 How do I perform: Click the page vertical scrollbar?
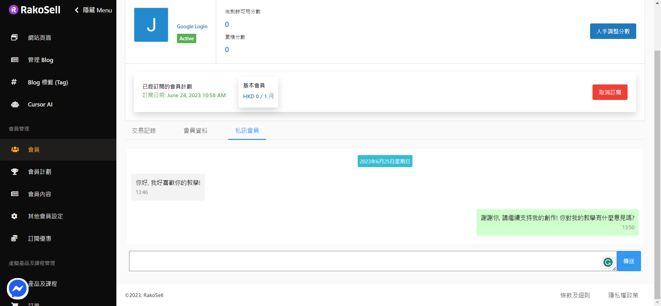657,172
